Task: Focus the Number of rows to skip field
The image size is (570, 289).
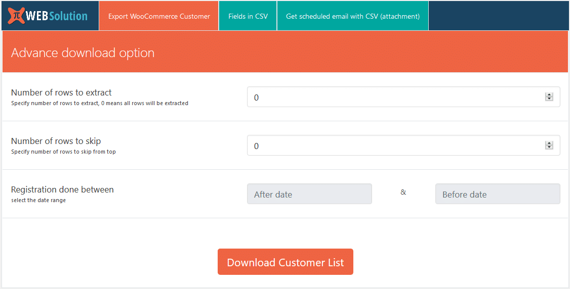Action: [x=395, y=146]
